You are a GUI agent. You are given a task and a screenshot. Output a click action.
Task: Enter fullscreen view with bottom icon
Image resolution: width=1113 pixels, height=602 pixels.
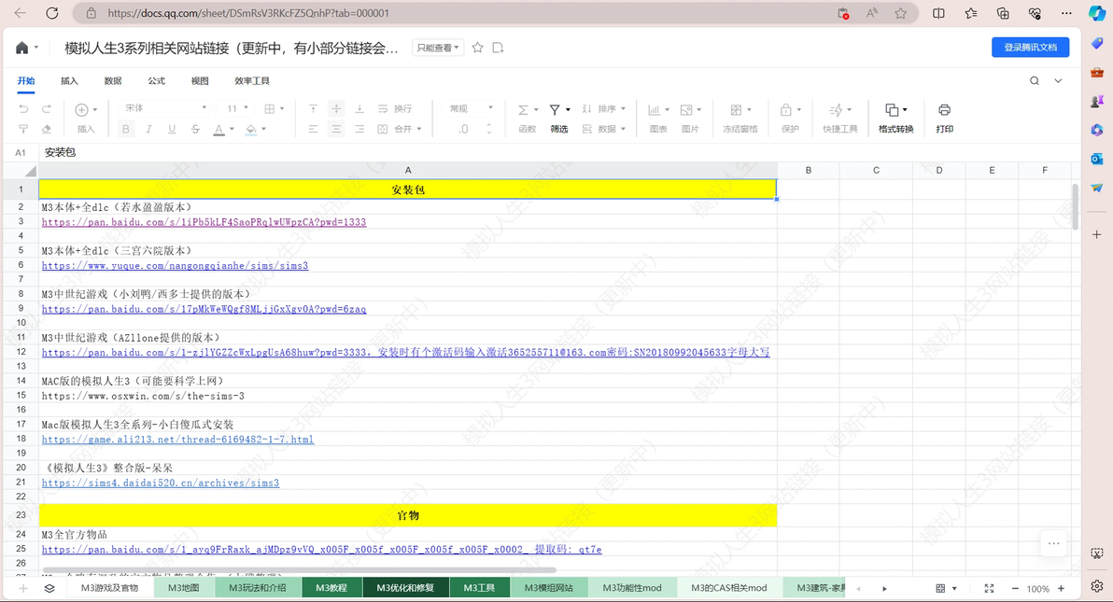point(989,589)
